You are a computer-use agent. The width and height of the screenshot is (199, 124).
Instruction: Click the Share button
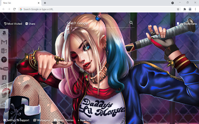point(30,24)
